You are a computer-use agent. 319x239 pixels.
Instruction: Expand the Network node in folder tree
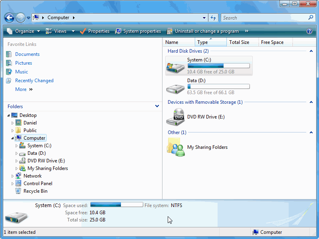13,176
